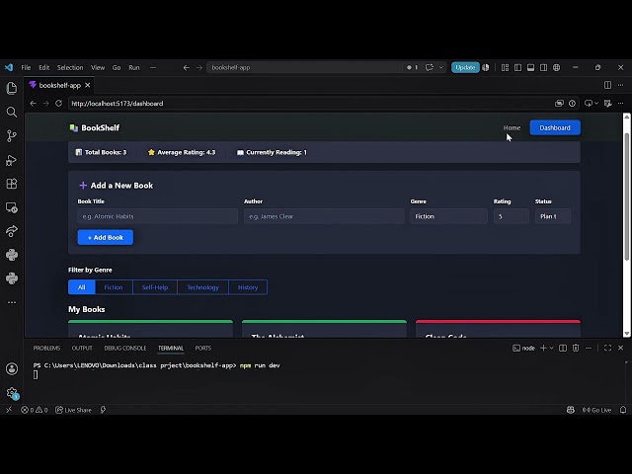Open the Genre dropdown showing Fiction
The width and height of the screenshot is (632, 474).
tap(448, 216)
